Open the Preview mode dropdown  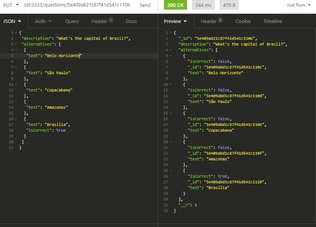[175, 21]
